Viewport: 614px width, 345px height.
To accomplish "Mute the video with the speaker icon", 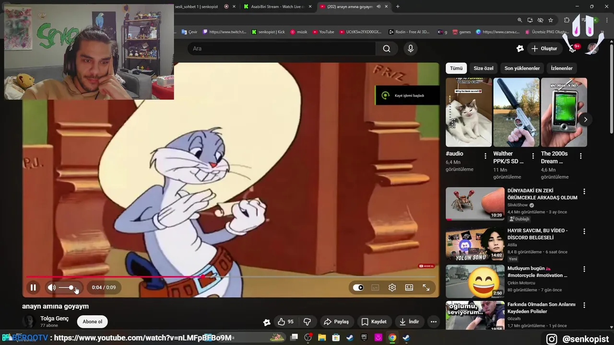I will tap(51, 287).
